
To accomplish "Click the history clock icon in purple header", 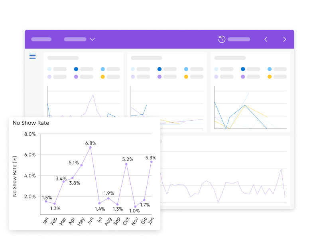I will coord(222,39).
